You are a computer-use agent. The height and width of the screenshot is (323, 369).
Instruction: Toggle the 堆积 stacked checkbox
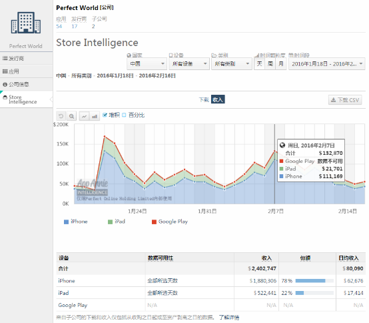[105, 115]
